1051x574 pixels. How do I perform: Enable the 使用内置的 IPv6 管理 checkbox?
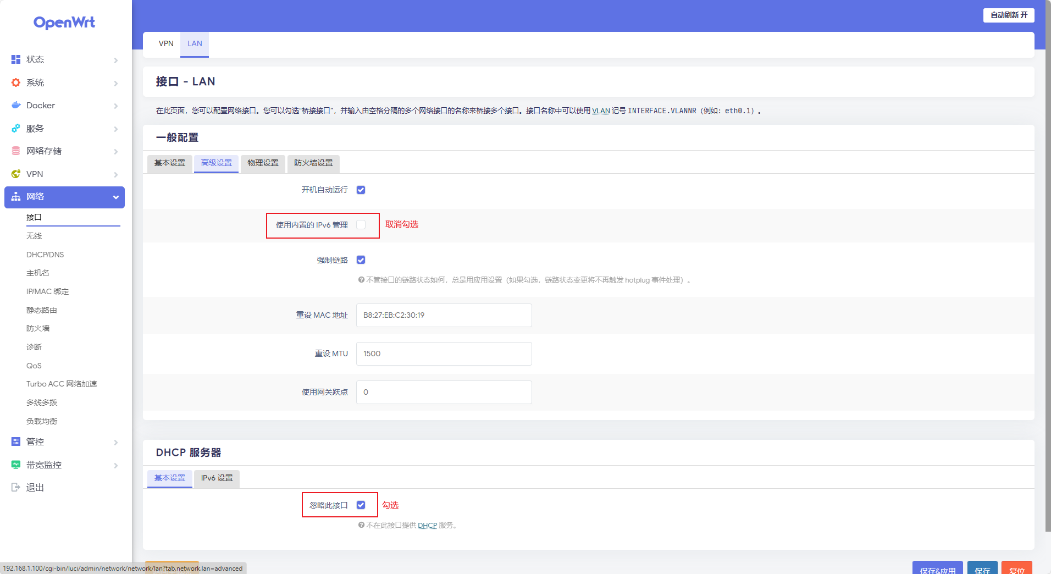(361, 225)
